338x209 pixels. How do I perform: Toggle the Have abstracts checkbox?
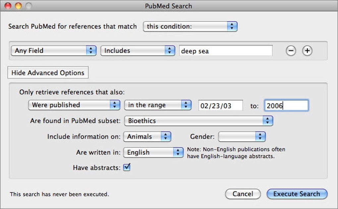(x=127, y=168)
